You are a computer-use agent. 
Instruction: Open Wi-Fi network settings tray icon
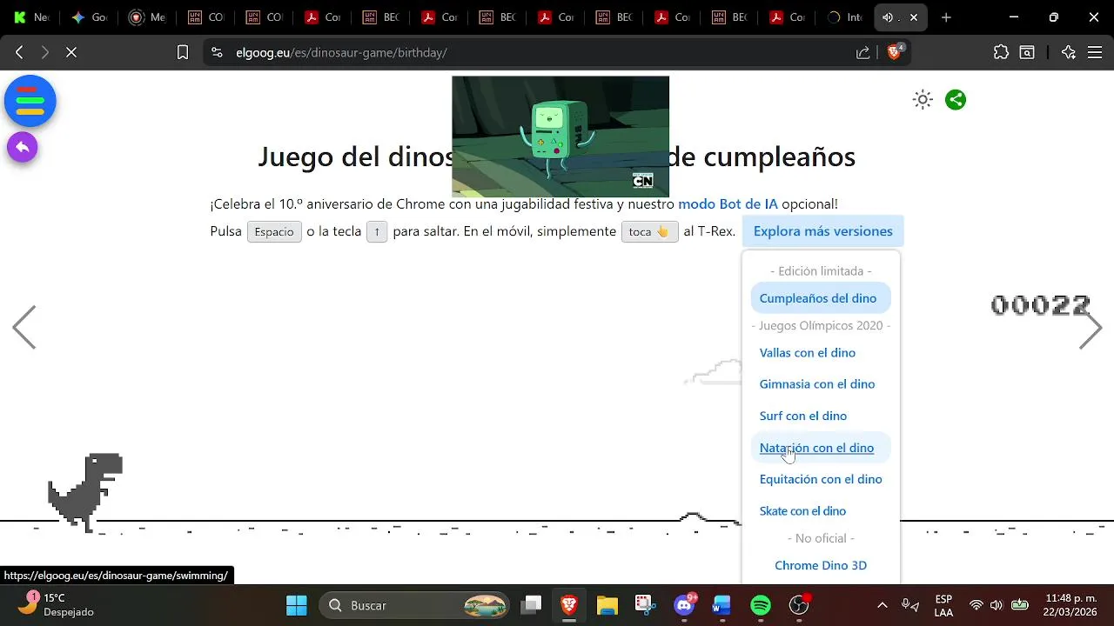click(x=976, y=605)
